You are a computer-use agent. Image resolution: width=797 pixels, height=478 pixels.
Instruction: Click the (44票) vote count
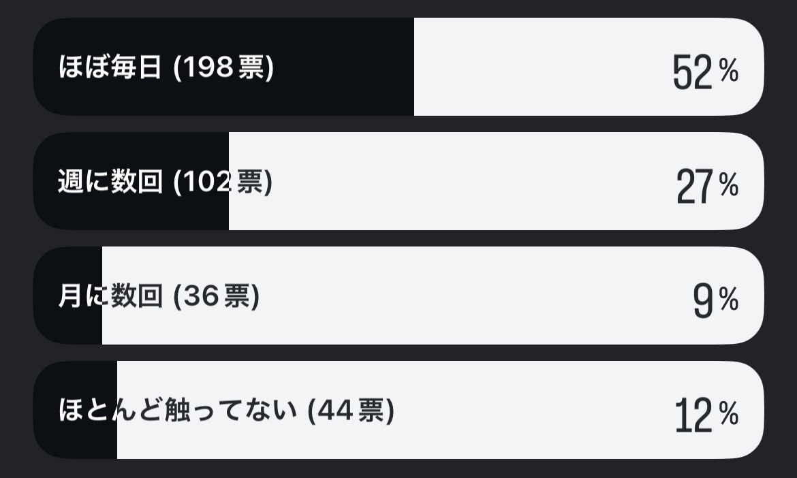tap(351, 411)
